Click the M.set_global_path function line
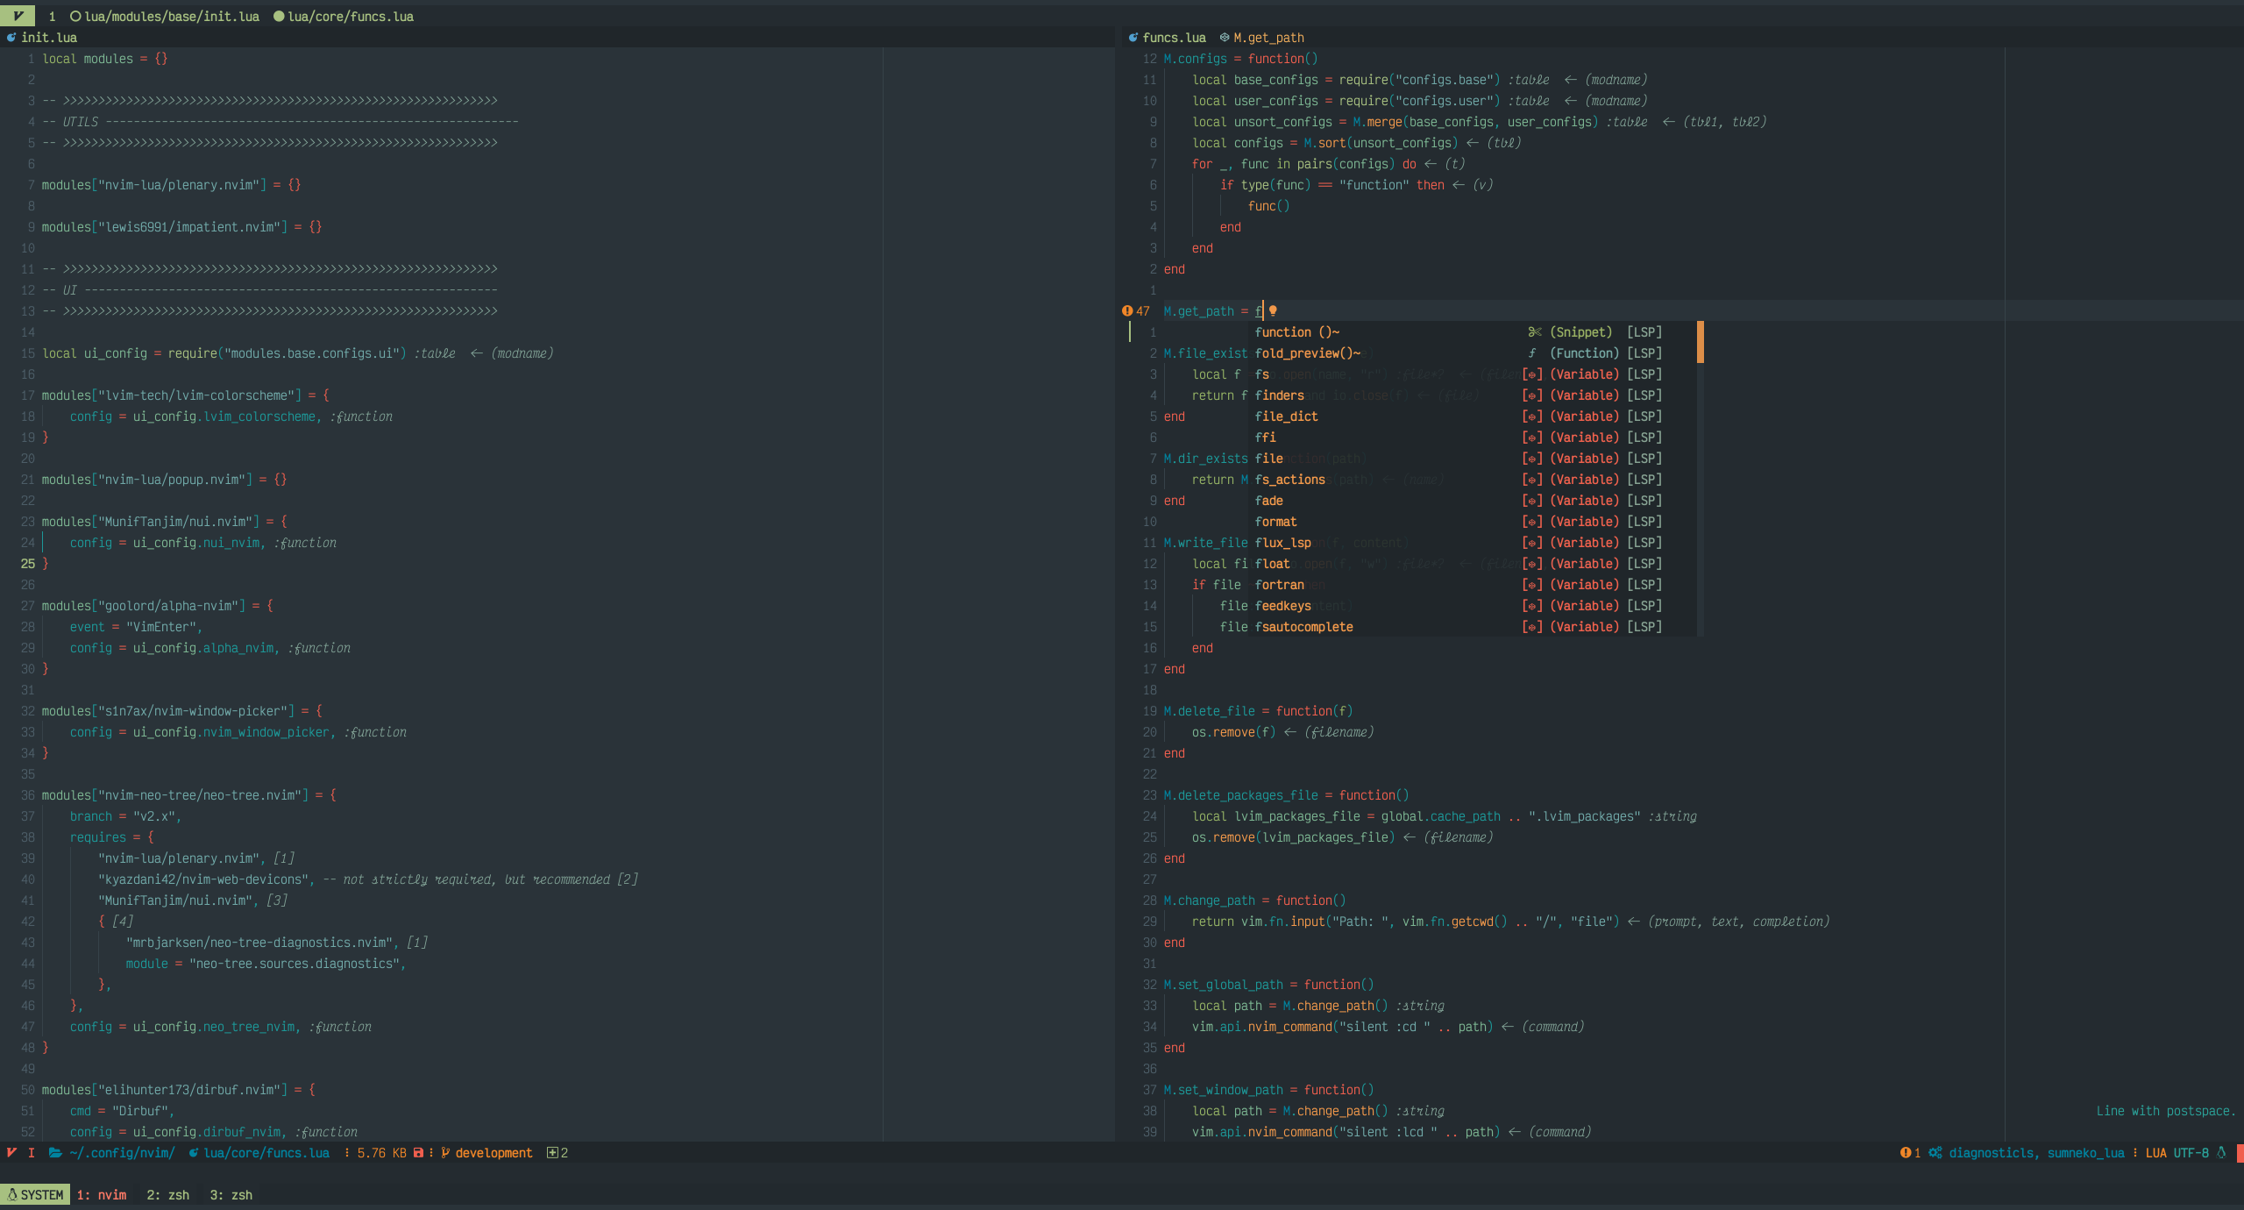2244x1210 pixels. click(1268, 985)
